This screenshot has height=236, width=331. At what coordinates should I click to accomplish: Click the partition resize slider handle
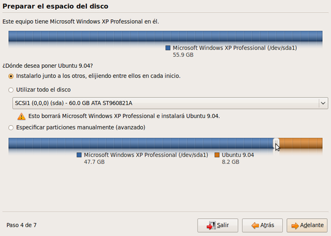click(276, 143)
